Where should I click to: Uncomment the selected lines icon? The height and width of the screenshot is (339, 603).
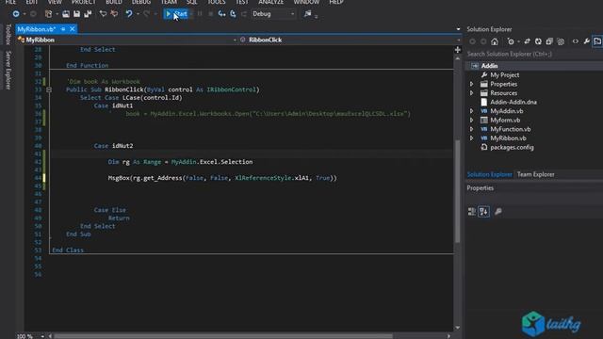[114, 14]
